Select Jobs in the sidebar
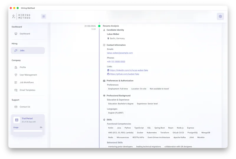The width and height of the screenshot is (236, 159). pos(28,50)
